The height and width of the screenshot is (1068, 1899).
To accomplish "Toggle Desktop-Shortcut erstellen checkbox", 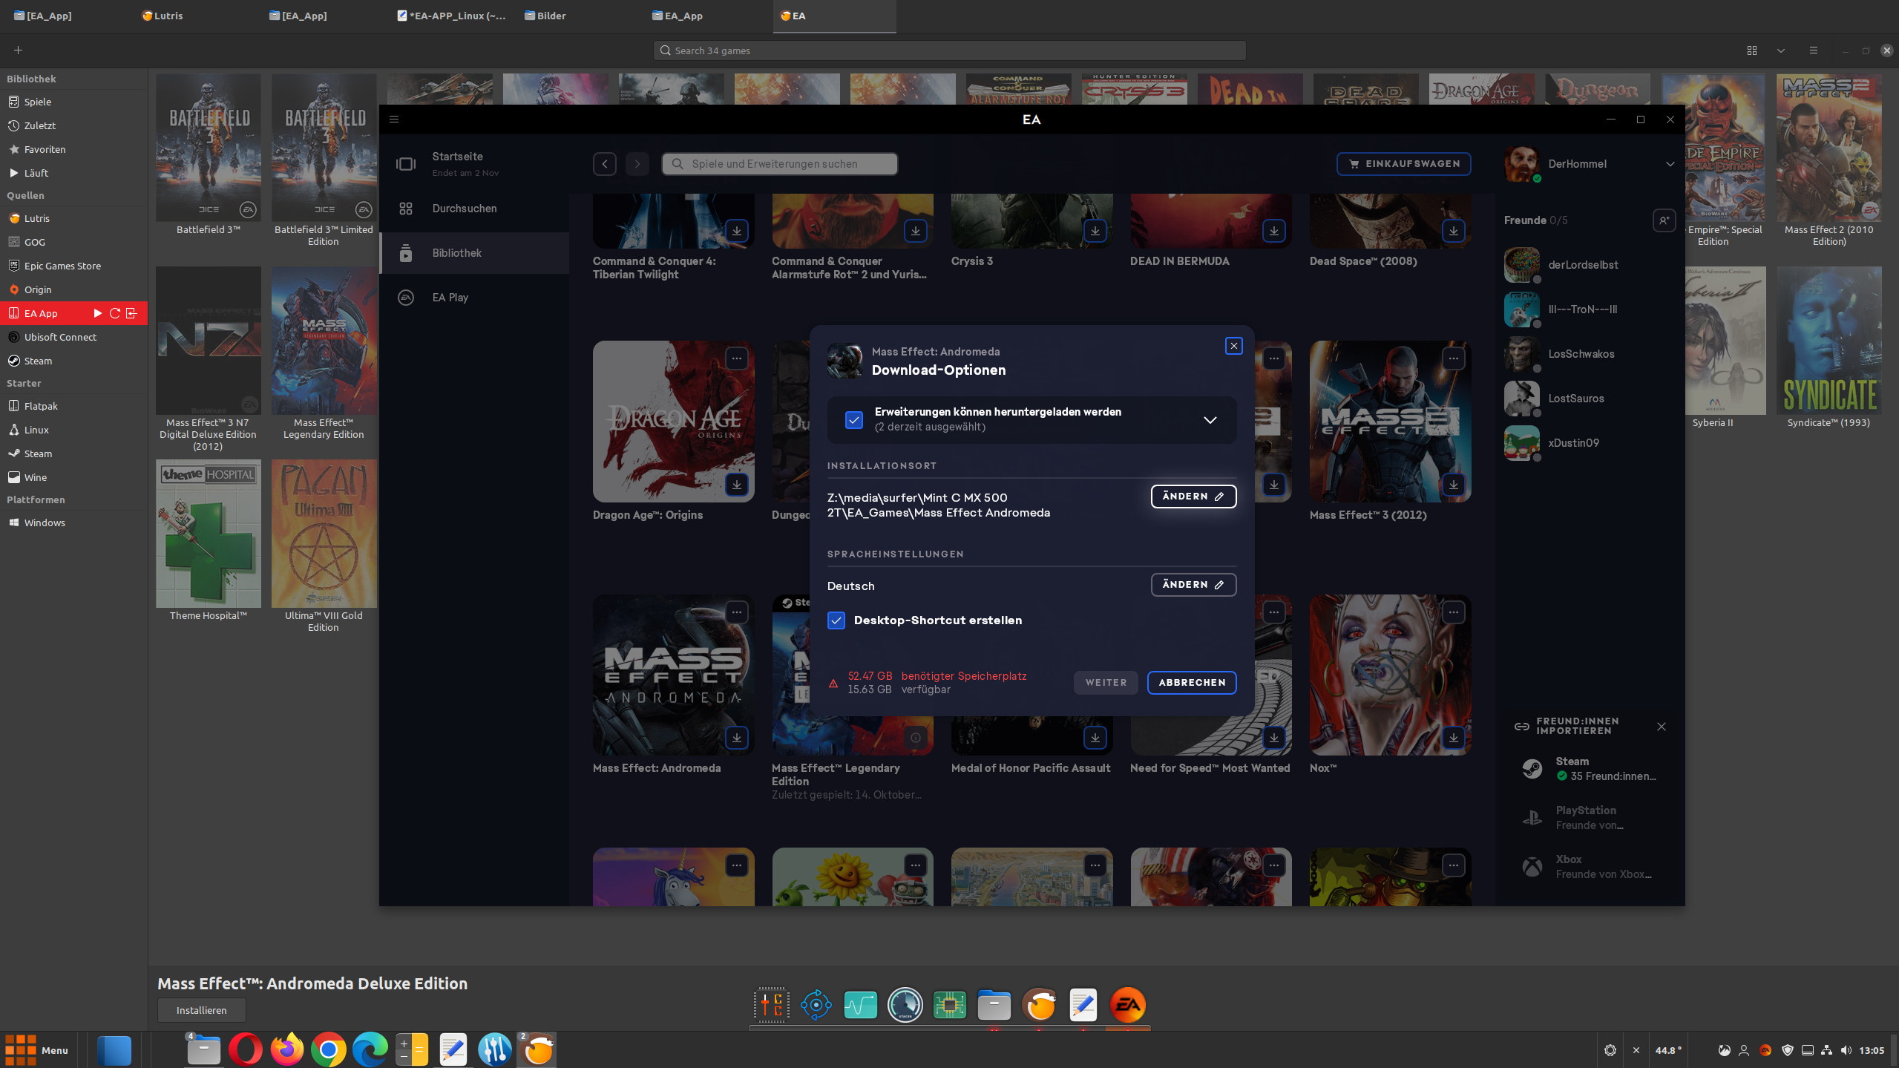I will click(836, 620).
